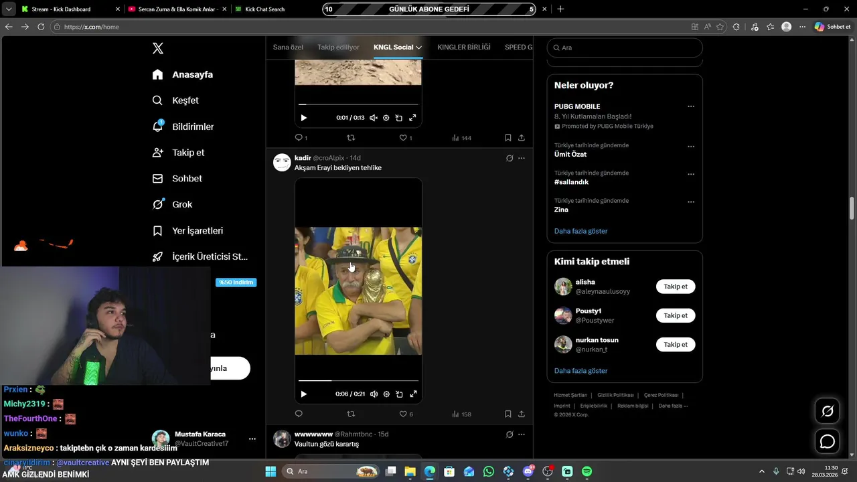Open WhatsApp from the taskbar
857x482 pixels.
pyautogui.click(x=489, y=471)
